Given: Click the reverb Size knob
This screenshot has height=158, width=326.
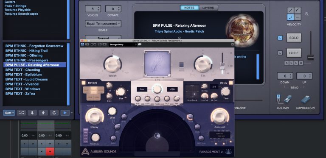Looking at the screenshot, I should point(121,92).
